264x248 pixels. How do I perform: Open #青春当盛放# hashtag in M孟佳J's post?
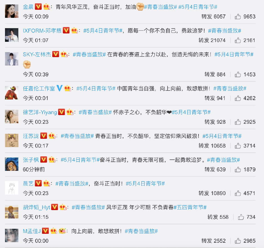pos(141,231)
